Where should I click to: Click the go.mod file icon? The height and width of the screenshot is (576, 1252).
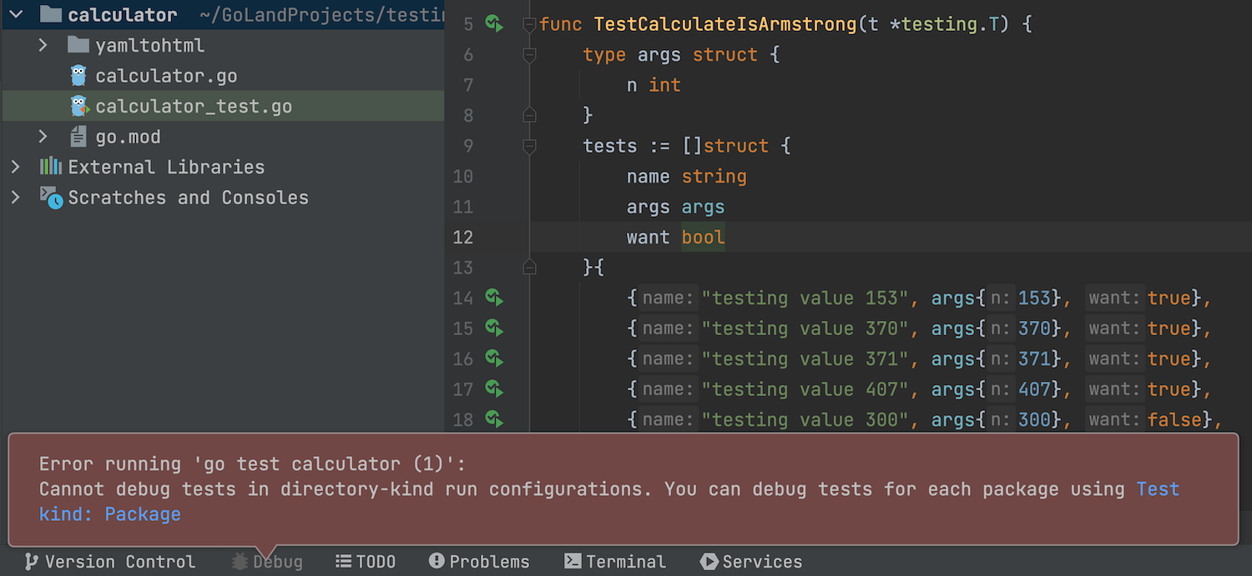click(x=78, y=137)
